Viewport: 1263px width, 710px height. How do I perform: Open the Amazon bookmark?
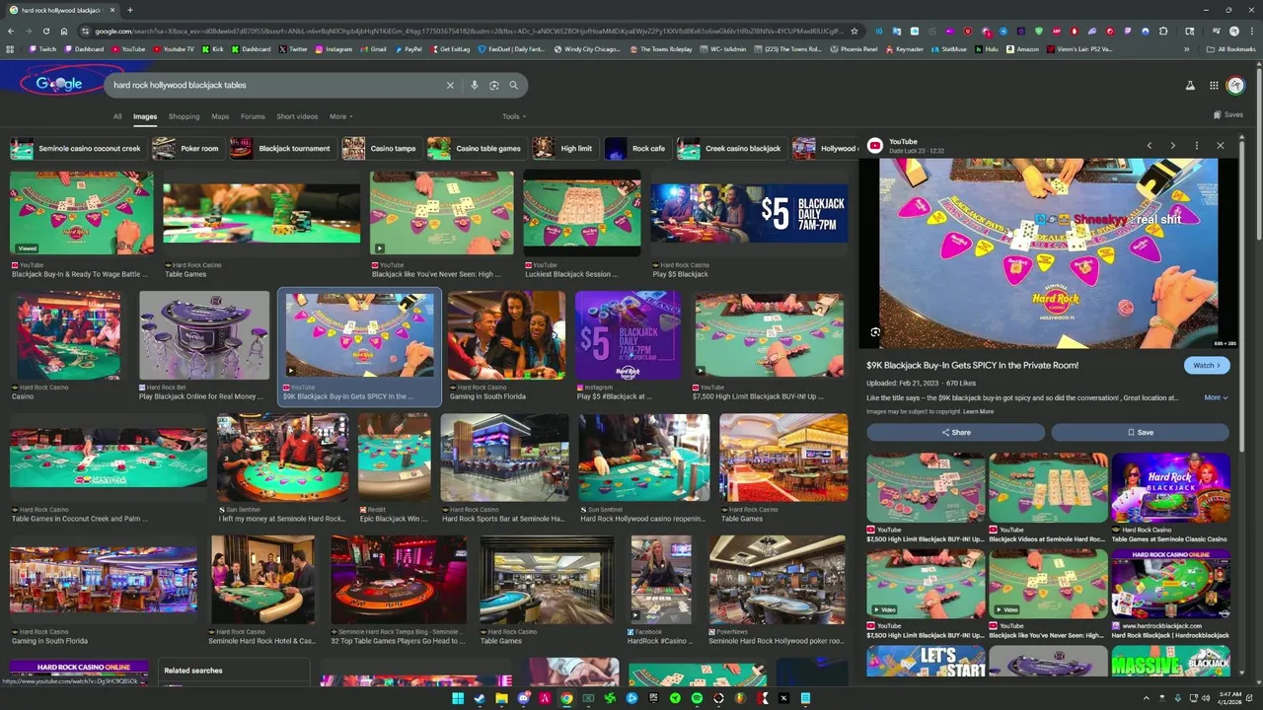pos(1023,48)
